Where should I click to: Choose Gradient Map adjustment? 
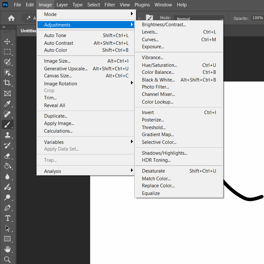click(x=179, y=134)
